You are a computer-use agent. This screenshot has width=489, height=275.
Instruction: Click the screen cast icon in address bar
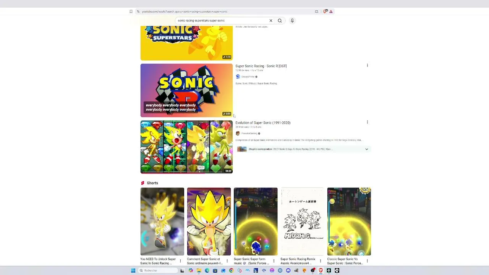coord(316,11)
